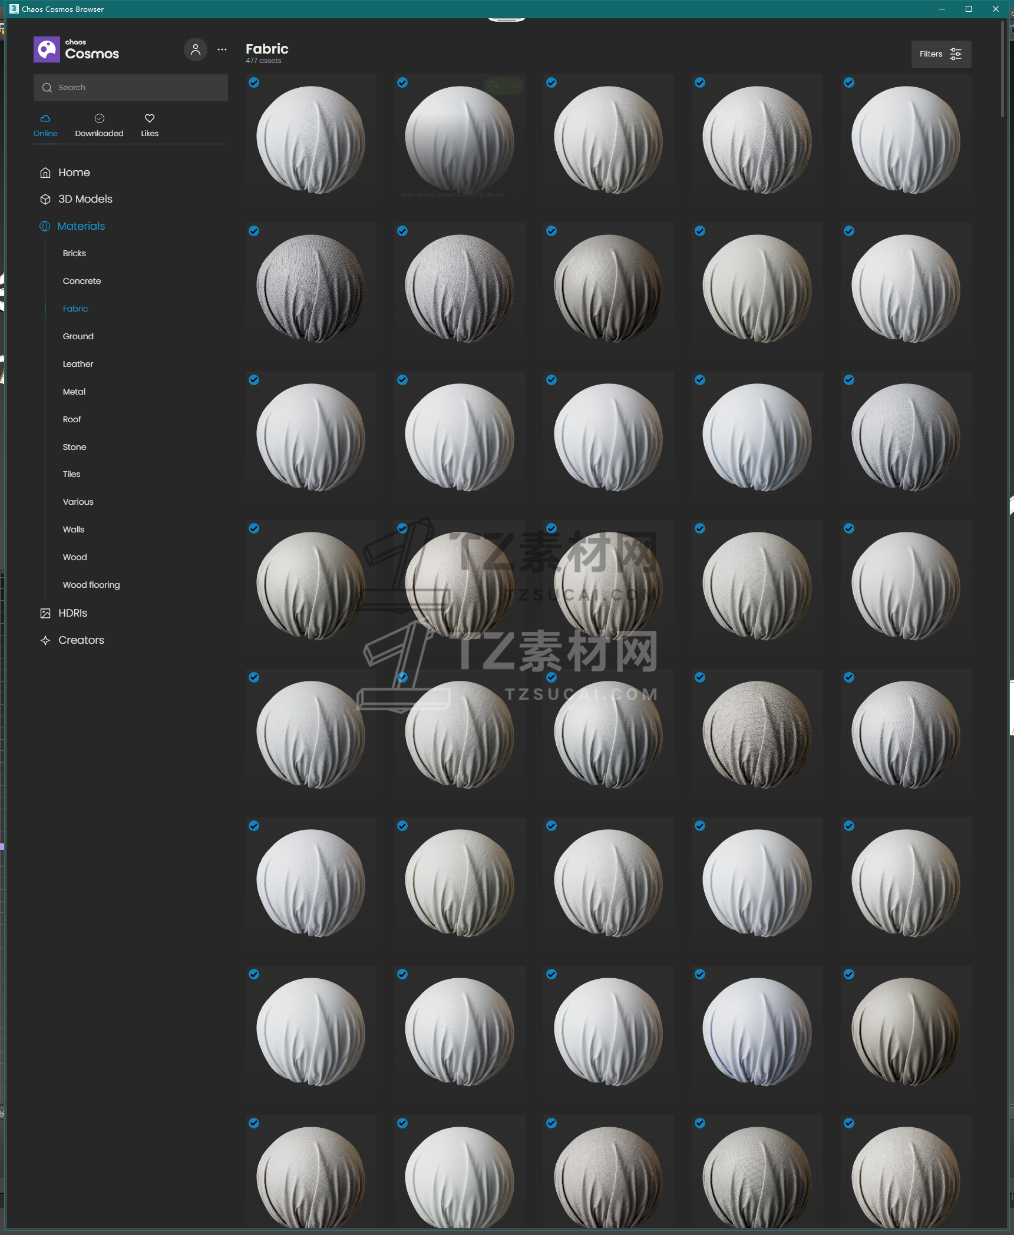This screenshot has width=1014, height=1235.
Task: Click the import icon on Plain White Sheer card
Action: click(x=495, y=86)
